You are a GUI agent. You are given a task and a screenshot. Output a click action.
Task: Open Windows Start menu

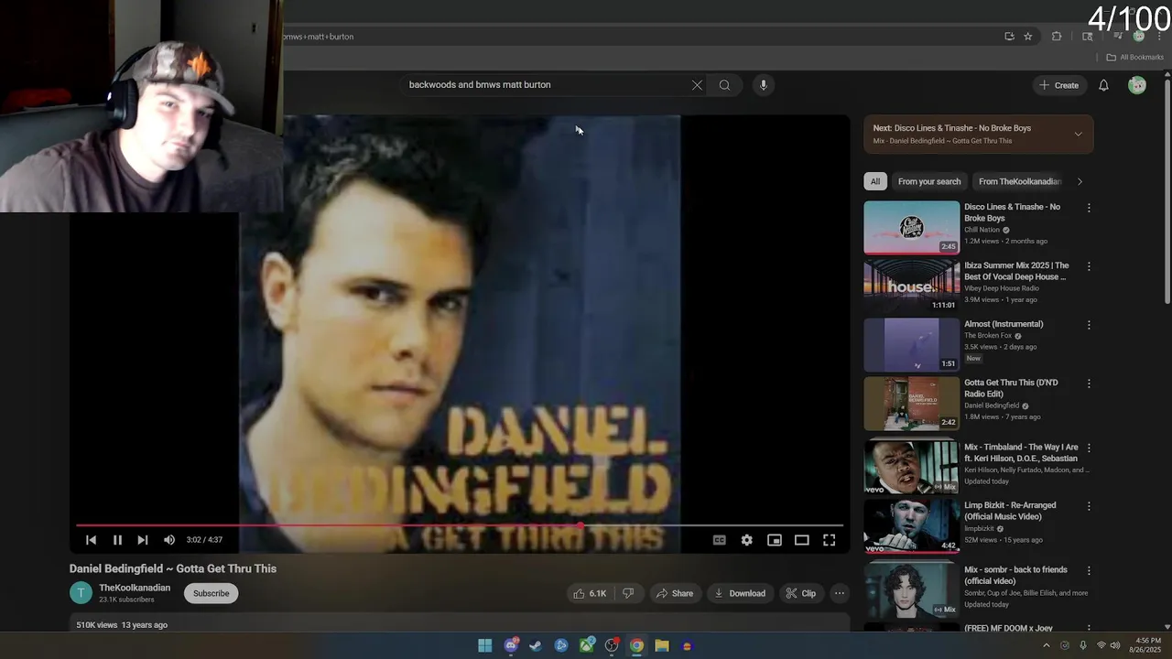point(484,645)
